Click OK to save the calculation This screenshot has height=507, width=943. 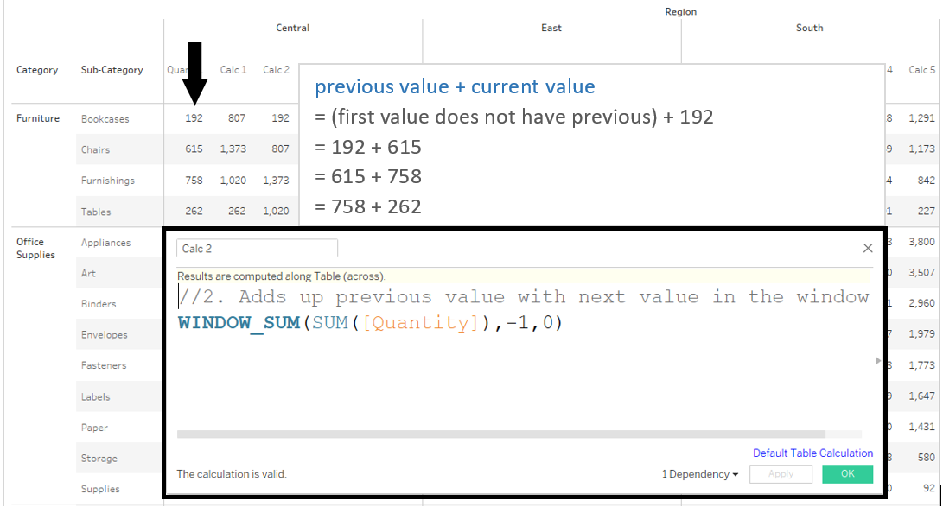848,473
